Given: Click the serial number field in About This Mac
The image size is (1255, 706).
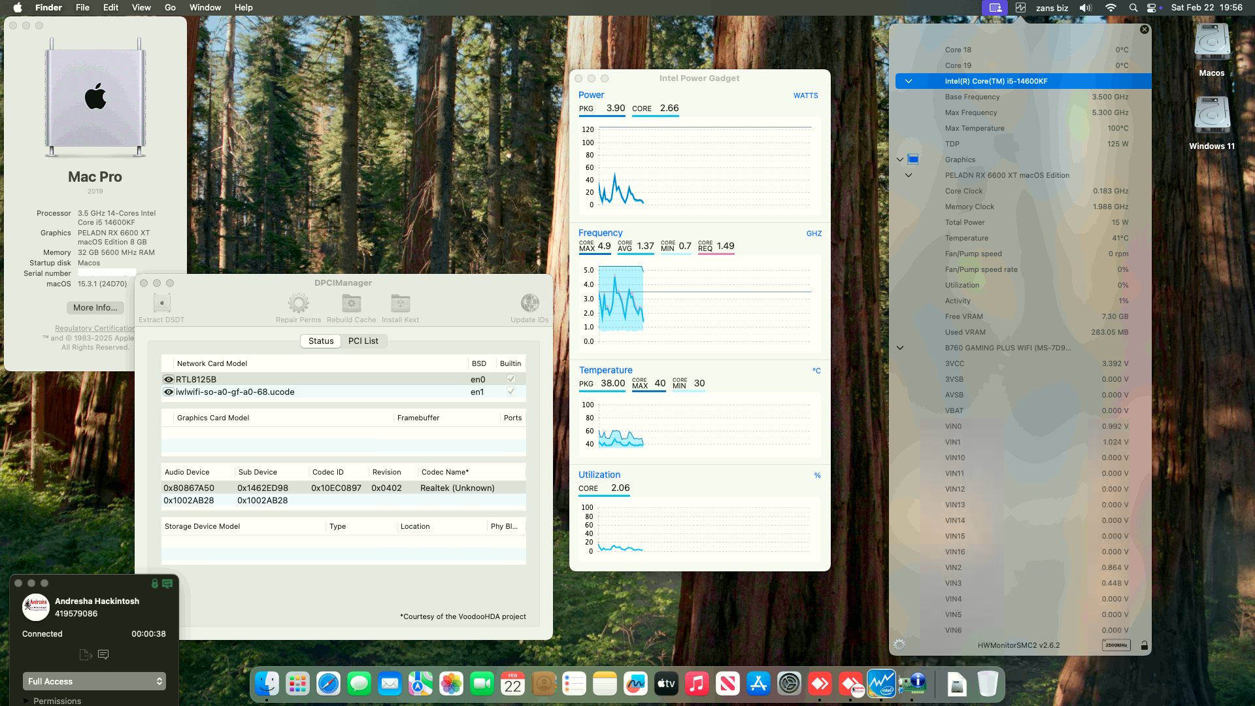Looking at the screenshot, I should [107, 273].
